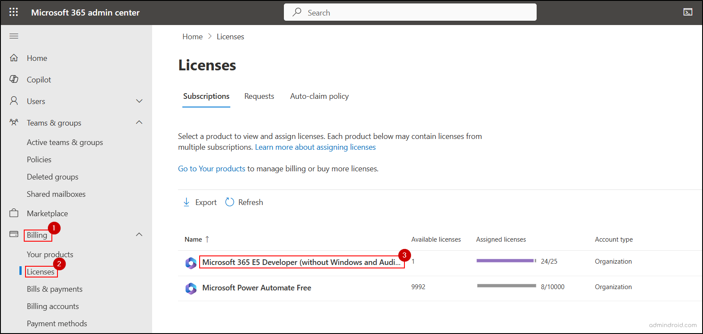Open Payment methods page
Viewport: 703px width, 334px height.
57,323
